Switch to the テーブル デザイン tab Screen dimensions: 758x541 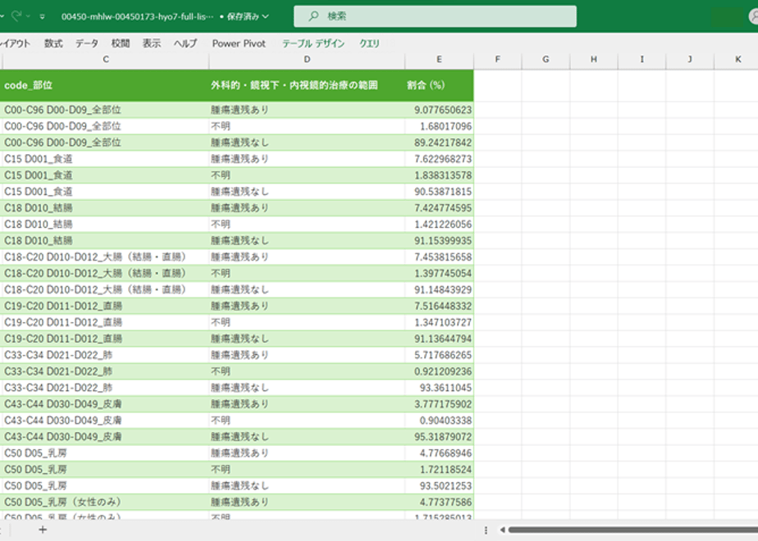coord(313,43)
